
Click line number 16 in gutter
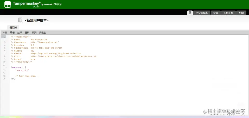(x=4, y=79)
